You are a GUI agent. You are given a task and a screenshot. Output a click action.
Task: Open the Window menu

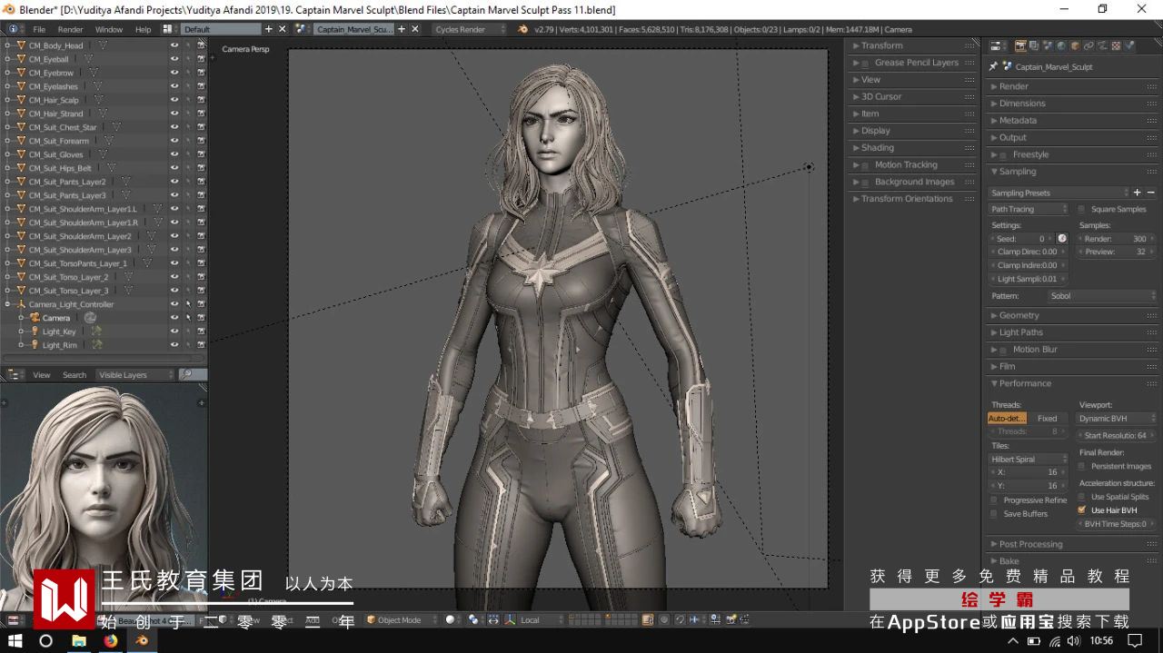[x=109, y=29]
